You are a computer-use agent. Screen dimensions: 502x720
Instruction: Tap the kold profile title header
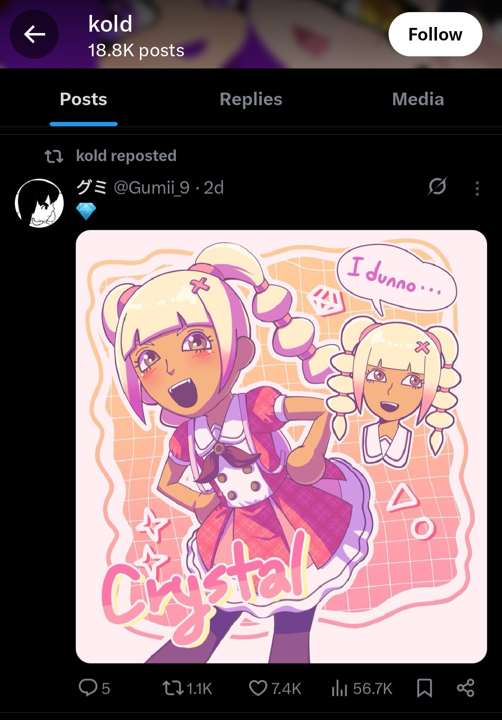click(x=110, y=24)
